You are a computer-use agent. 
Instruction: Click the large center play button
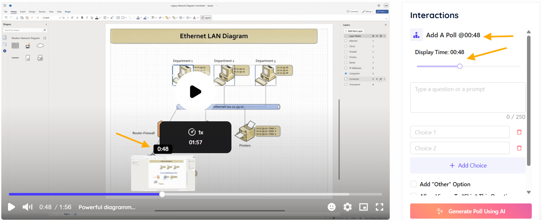(x=195, y=92)
